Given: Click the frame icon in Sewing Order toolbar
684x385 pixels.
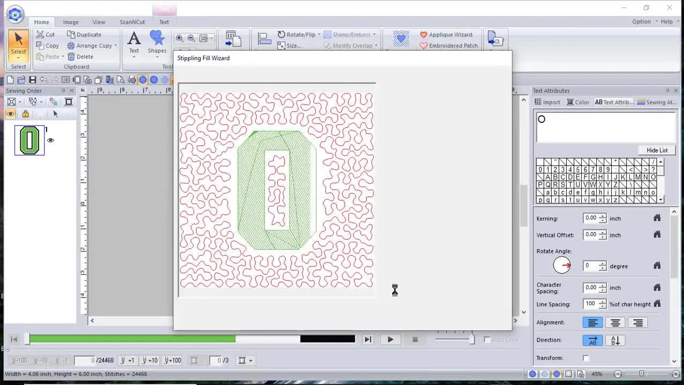Looking at the screenshot, I should [69, 102].
